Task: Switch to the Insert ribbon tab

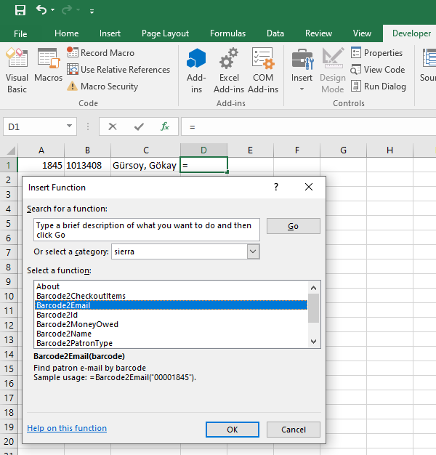Action: click(110, 33)
